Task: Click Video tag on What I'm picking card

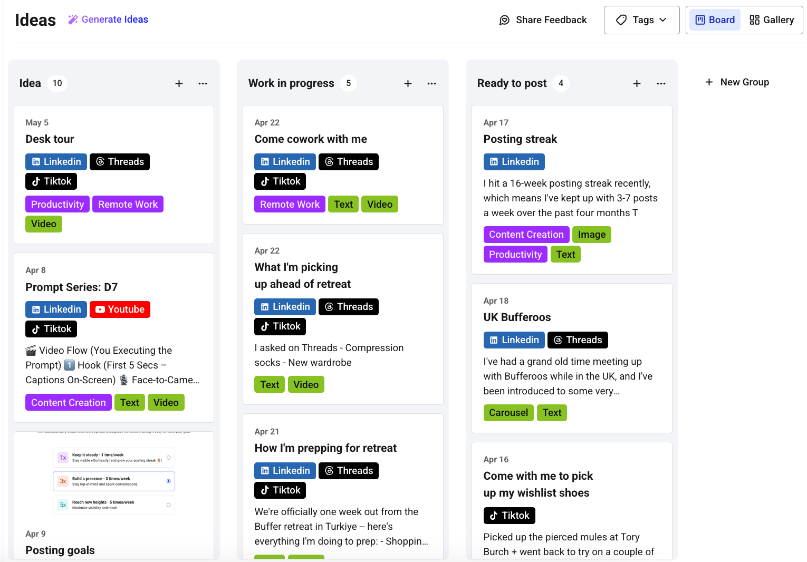Action: pos(306,384)
